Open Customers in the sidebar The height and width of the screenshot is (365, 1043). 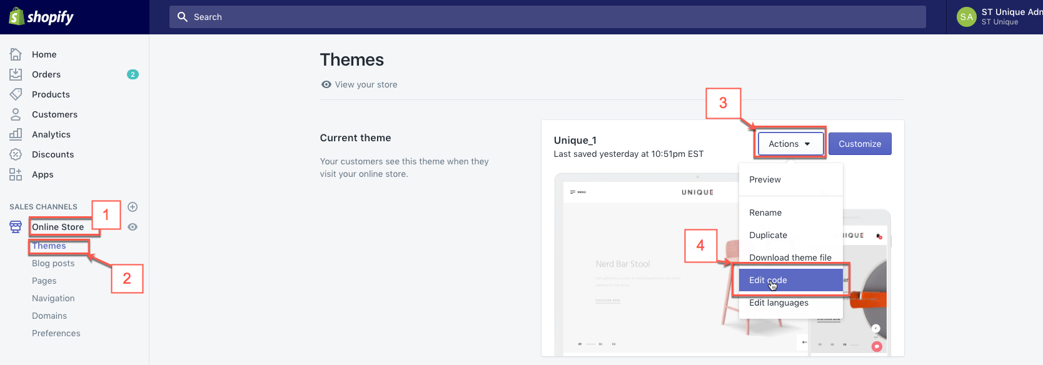(54, 114)
